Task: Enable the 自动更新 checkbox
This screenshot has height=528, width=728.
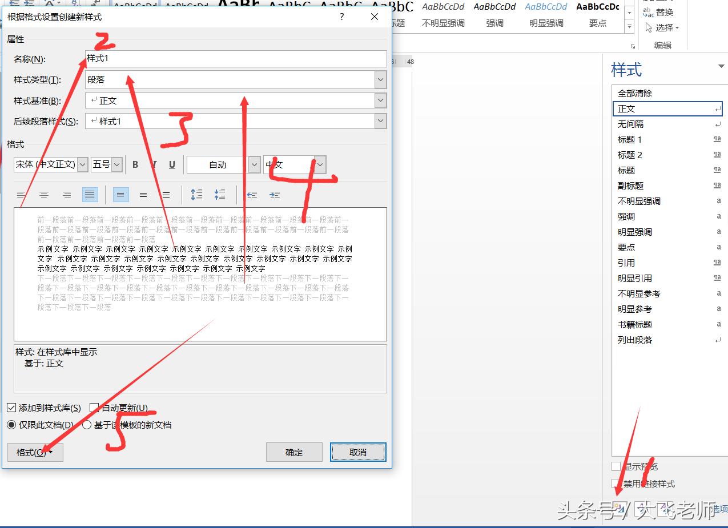Action: (x=94, y=408)
